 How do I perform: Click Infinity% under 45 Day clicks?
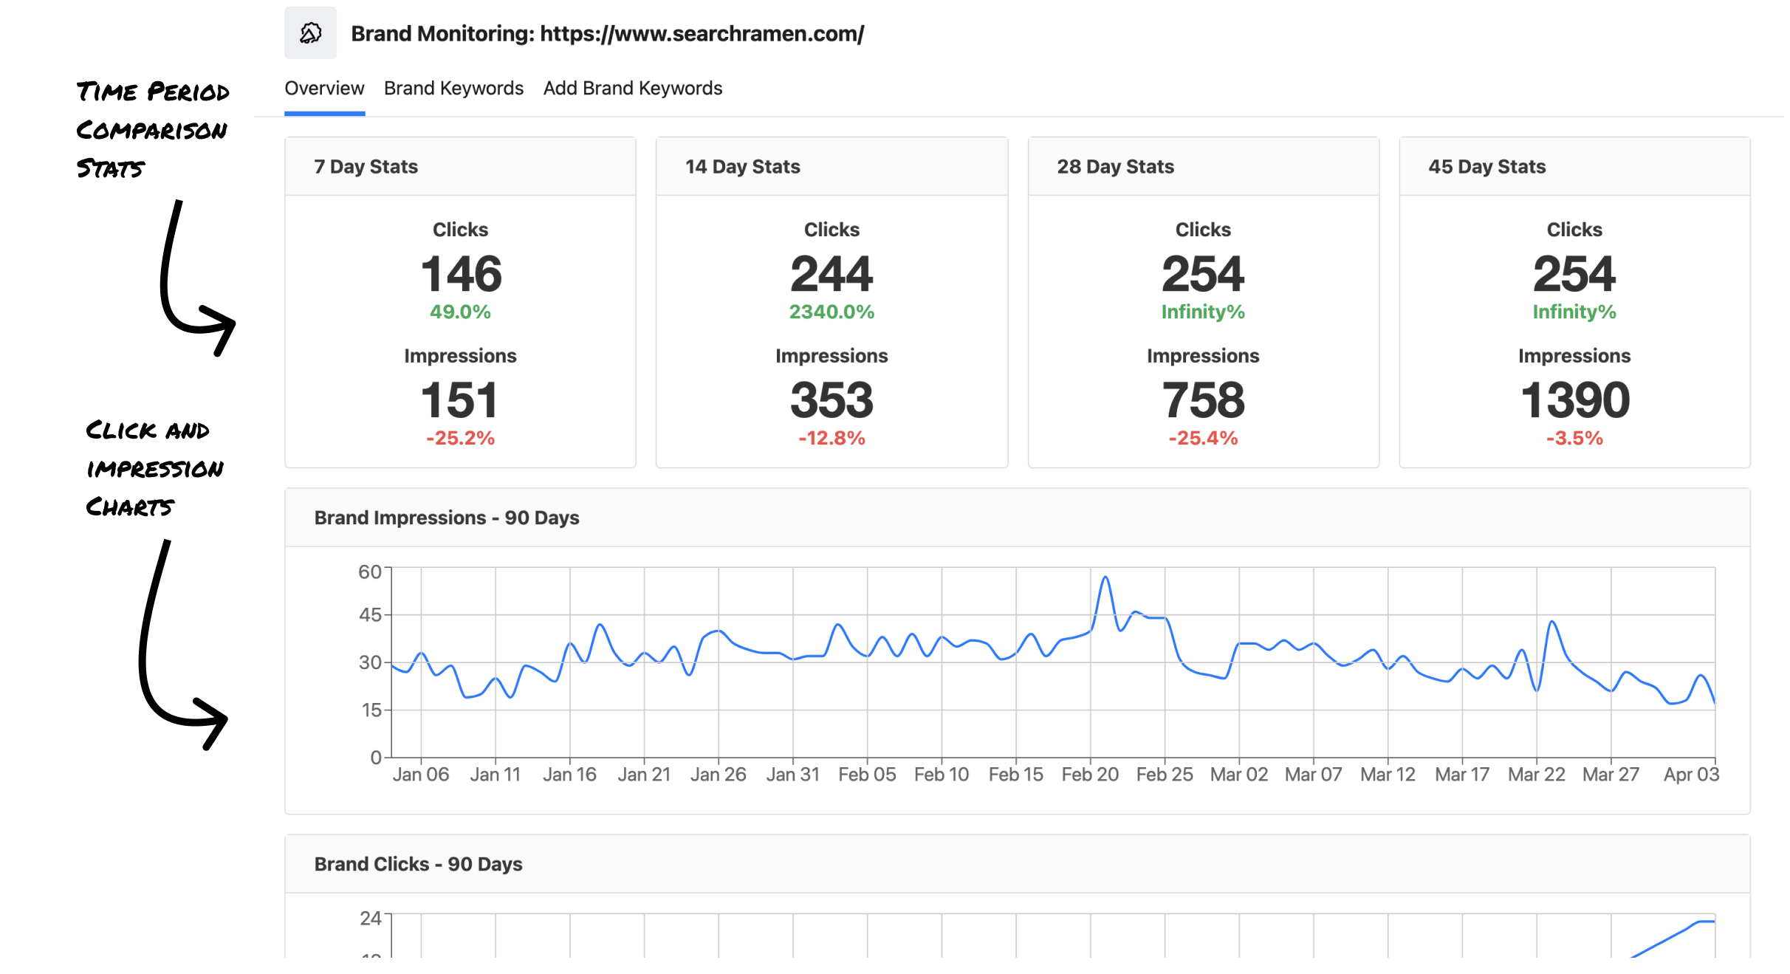tap(1574, 312)
